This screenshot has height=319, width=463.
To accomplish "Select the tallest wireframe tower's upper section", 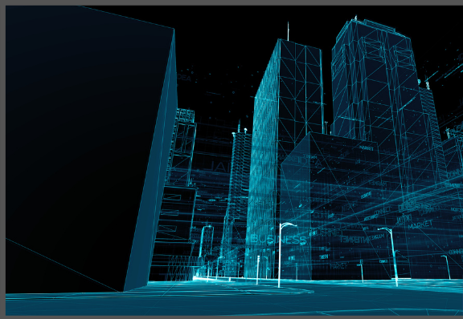I will [375, 53].
